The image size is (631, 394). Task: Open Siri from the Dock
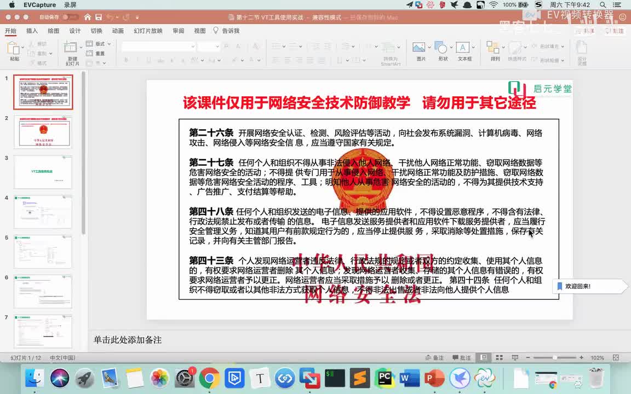point(60,378)
